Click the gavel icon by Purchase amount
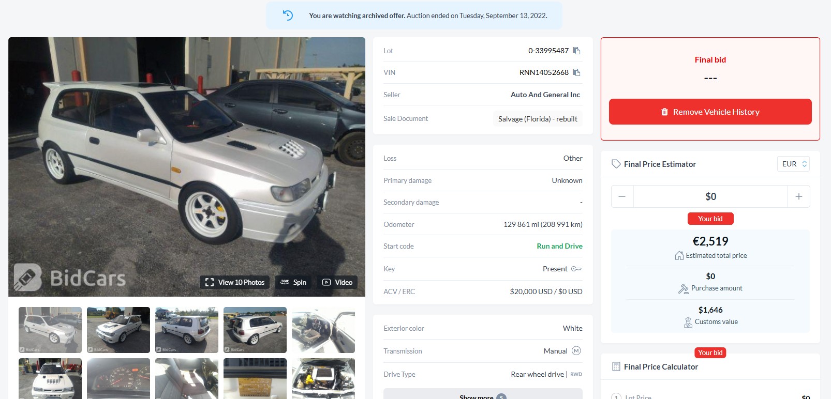 click(683, 288)
